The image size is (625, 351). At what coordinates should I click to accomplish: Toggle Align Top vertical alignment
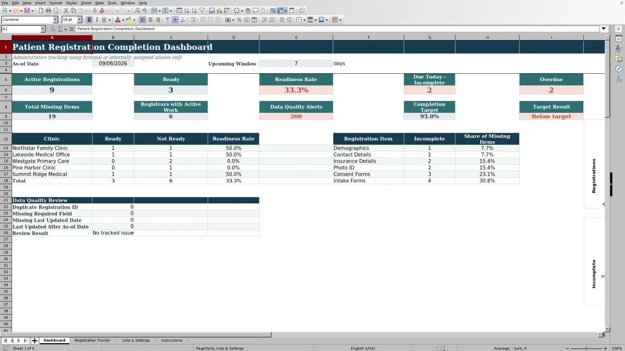pyautogui.click(x=168, y=20)
